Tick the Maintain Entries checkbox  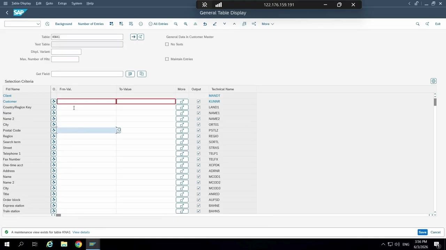coord(167,59)
